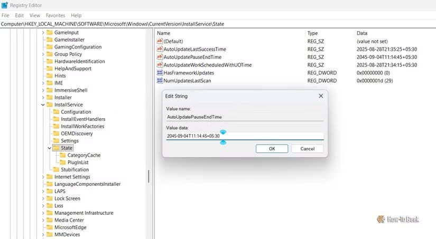Collapse the InstallService key

tap(43, 104)
